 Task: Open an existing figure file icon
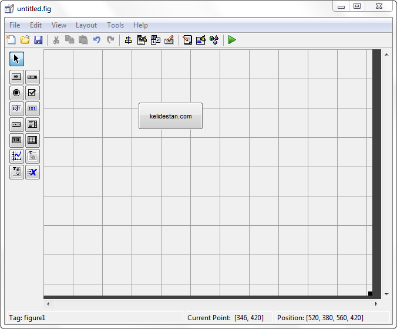click(x=25, y=40)
